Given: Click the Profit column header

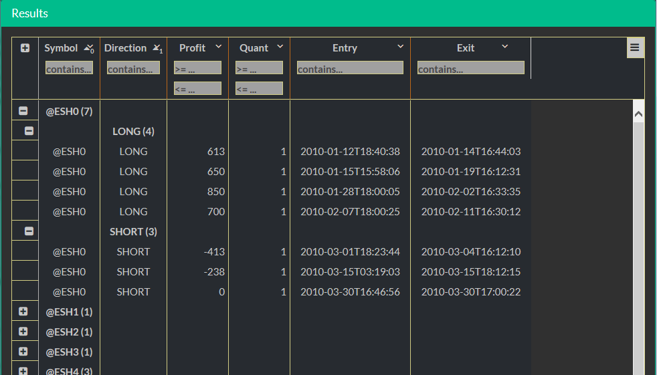Looking at the screenshot, I should pos(192,48).
